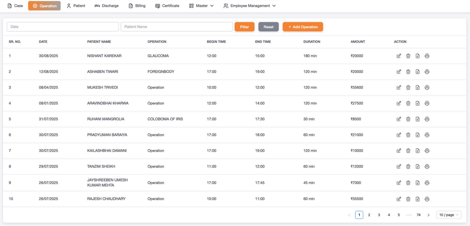Click add-file icon for Pradyuman Baraiya
Image resolution: width=470 pixels, height=226 pixels.
417,135
